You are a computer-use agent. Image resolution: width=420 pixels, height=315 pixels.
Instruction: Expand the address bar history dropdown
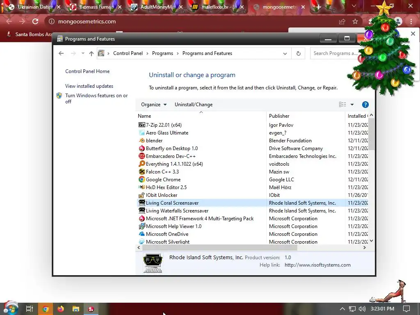point(285,54)
